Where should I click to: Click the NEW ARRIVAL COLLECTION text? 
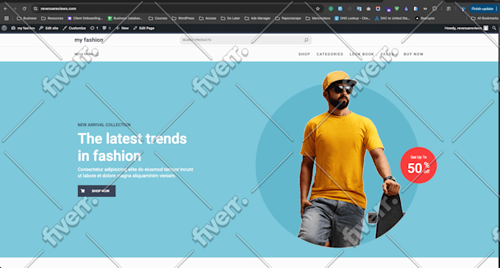(x=104, y=125)
